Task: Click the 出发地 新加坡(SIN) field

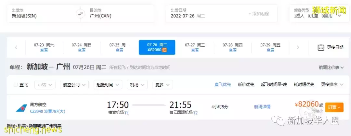Action: click(x=41, y=13)
